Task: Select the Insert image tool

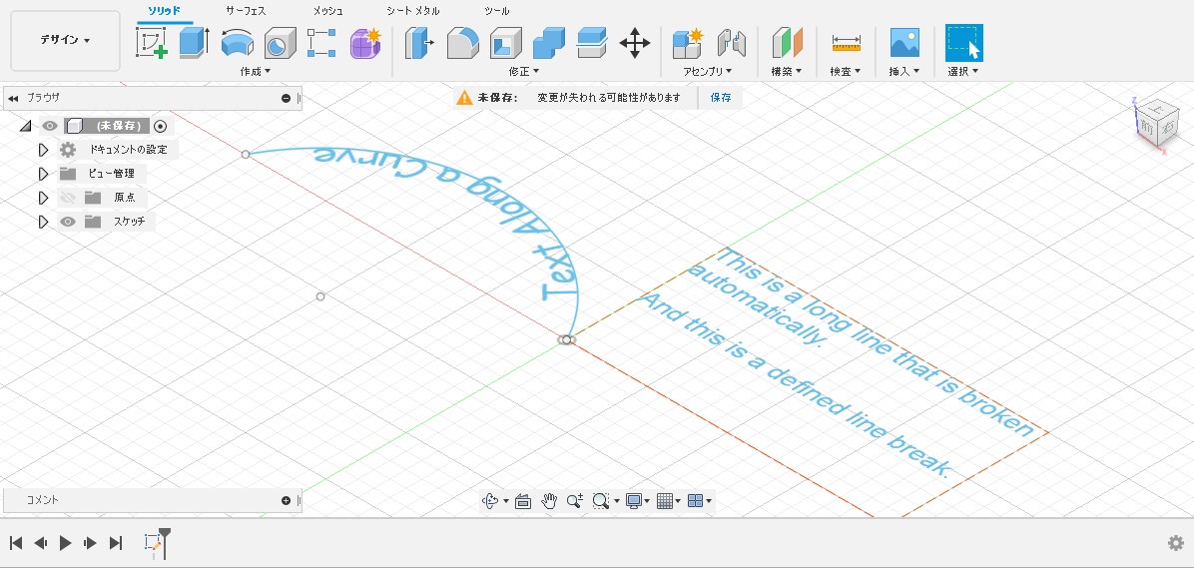Action: click(x=904, y=43)
